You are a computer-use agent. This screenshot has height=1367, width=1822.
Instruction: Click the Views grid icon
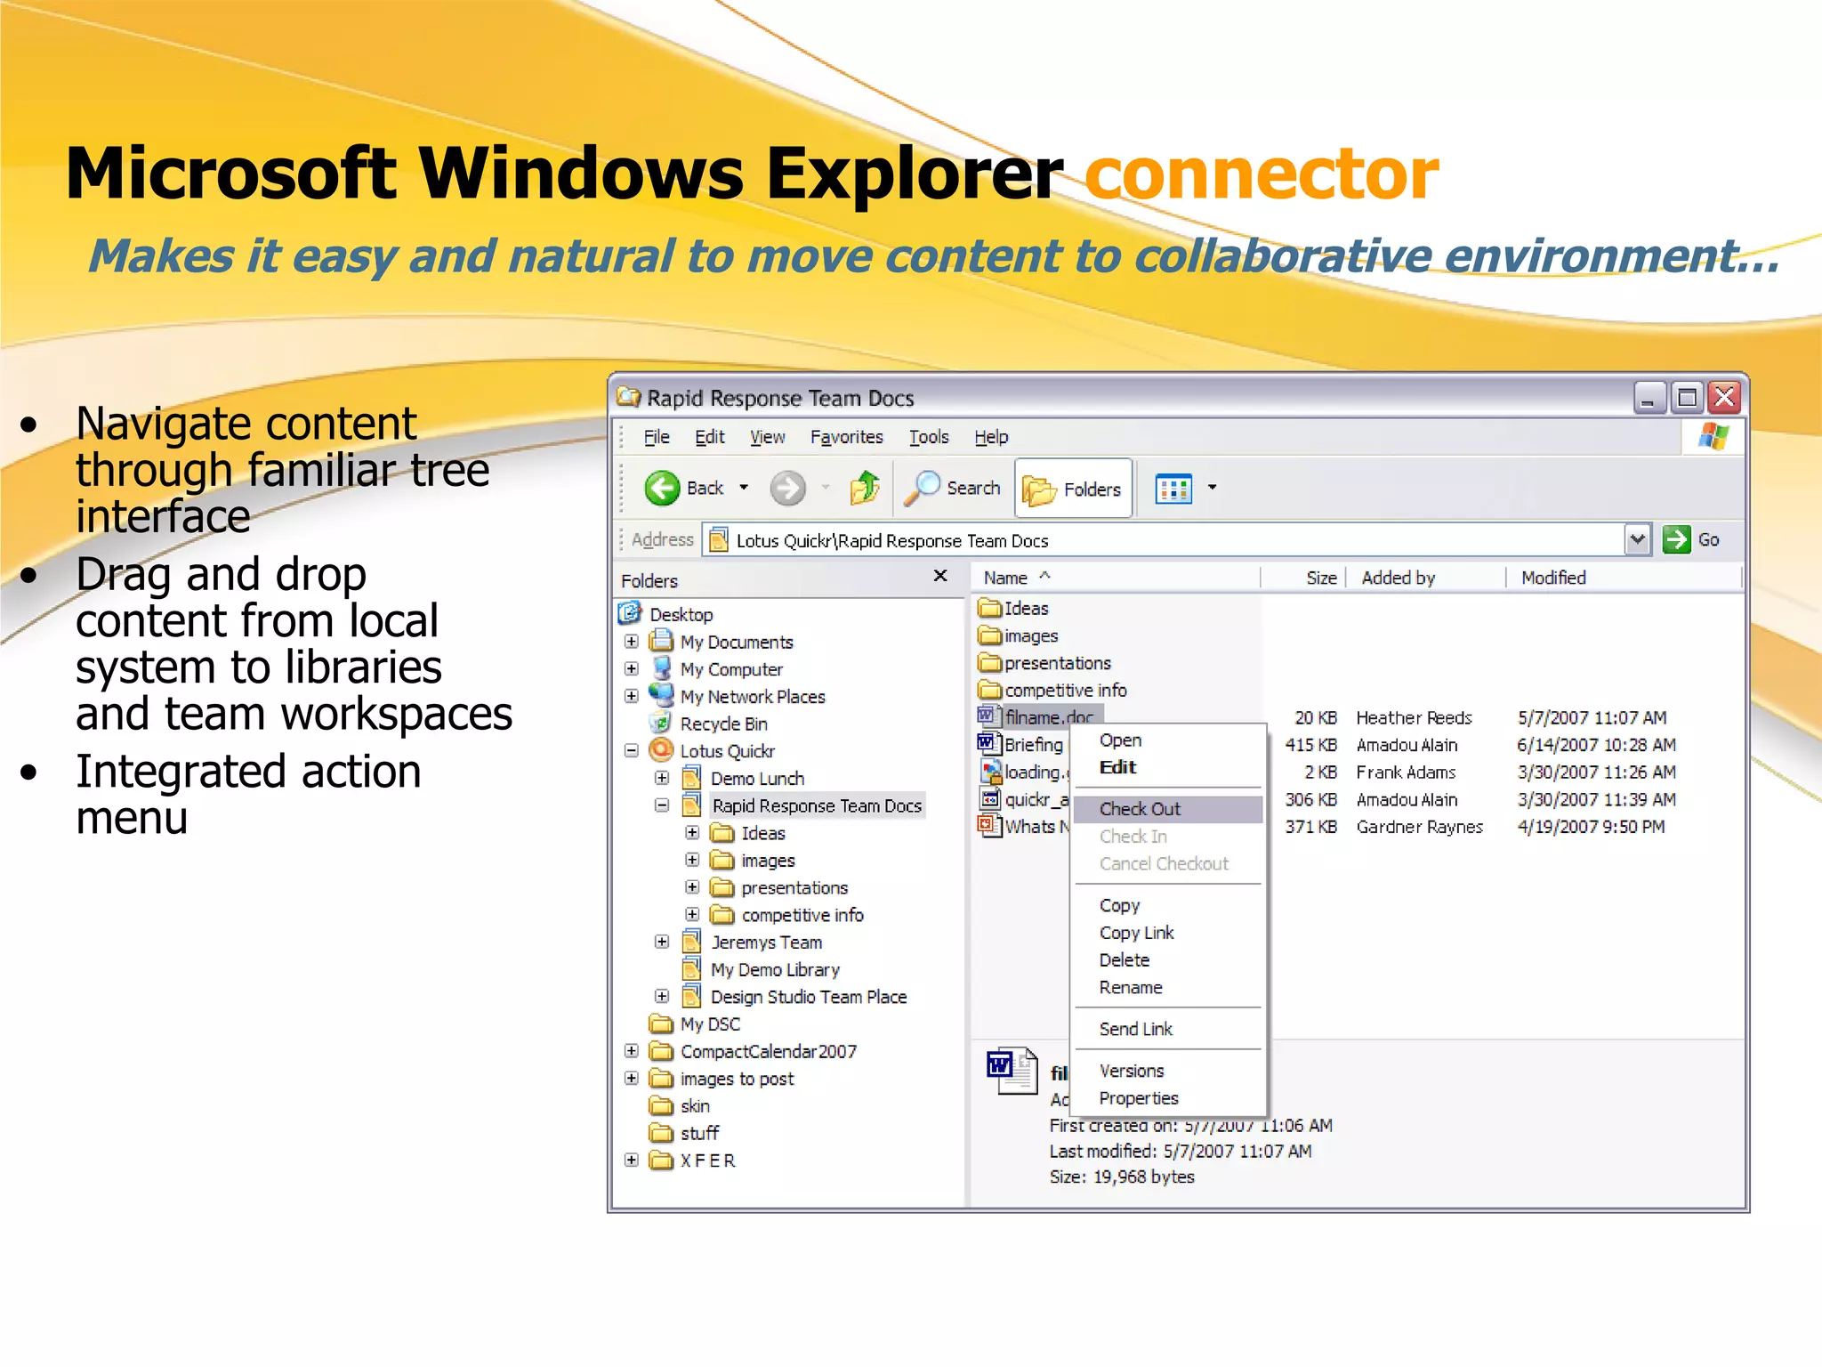click(1173, 488)
